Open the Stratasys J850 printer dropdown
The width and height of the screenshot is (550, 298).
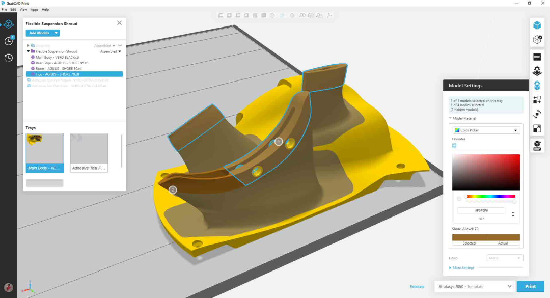pyautogui.click(x=474, y=286)
